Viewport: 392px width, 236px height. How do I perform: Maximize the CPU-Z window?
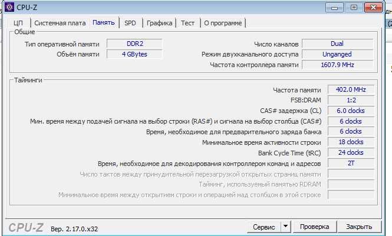coord(354,8)
